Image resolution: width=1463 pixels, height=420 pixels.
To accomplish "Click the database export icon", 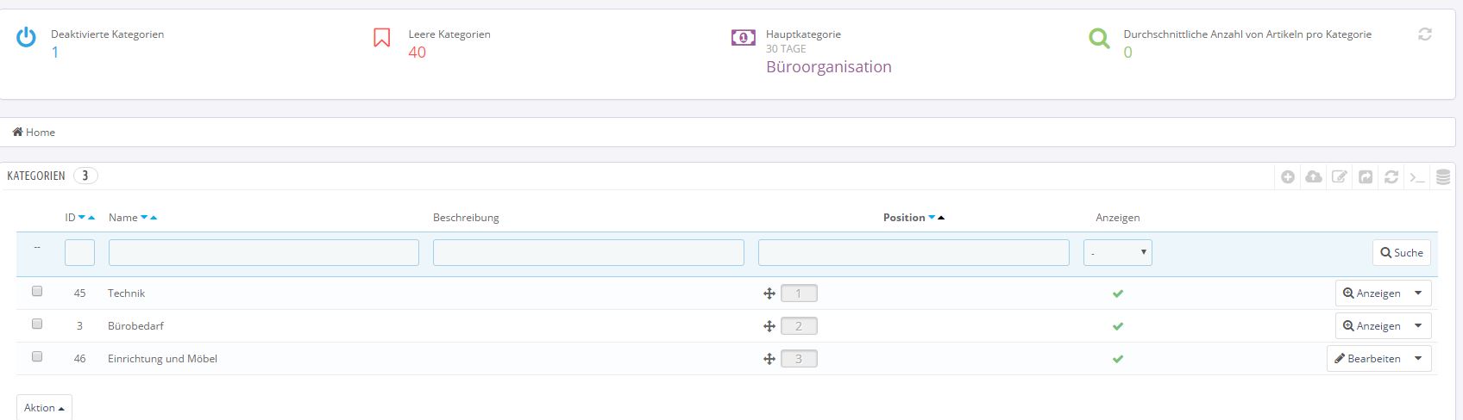I will click(1443, 177).
